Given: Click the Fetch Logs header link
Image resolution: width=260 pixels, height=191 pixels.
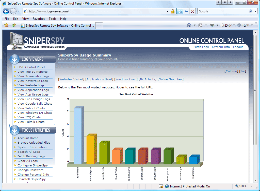Looking at the screenshot, I should tap(201, 47).
